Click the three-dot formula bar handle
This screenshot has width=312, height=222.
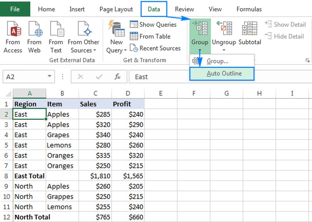point(62,77)
